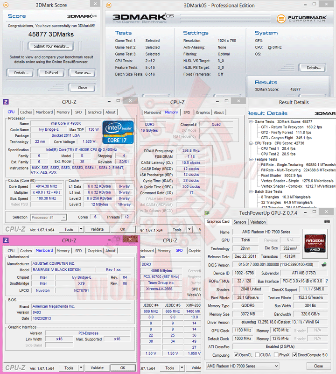The height and width of the screenshot is (374, 336).
Task: Click Close button in GPU-Z window
Action: click(318, 366)
